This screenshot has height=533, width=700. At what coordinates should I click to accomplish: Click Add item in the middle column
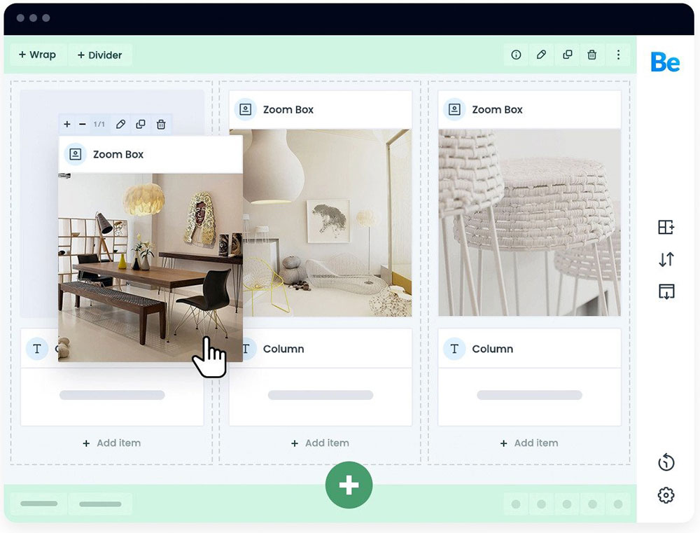pyautogui.click(x=320, y=443)
